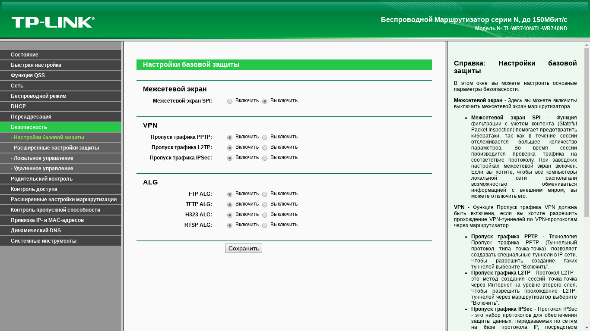Click the ALG section heading

point(150,182)
